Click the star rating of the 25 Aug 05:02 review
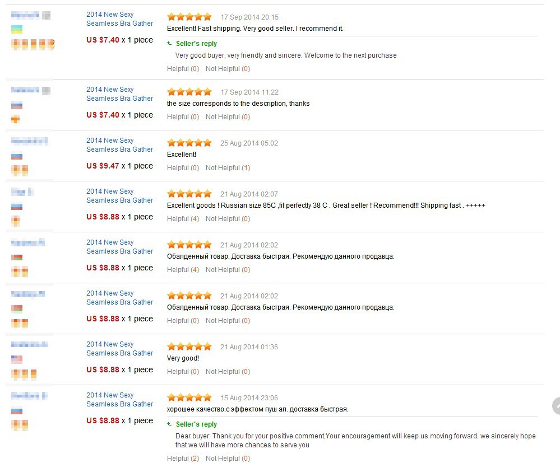Viewport: 560px width, 463px height. tap(189, 143)
